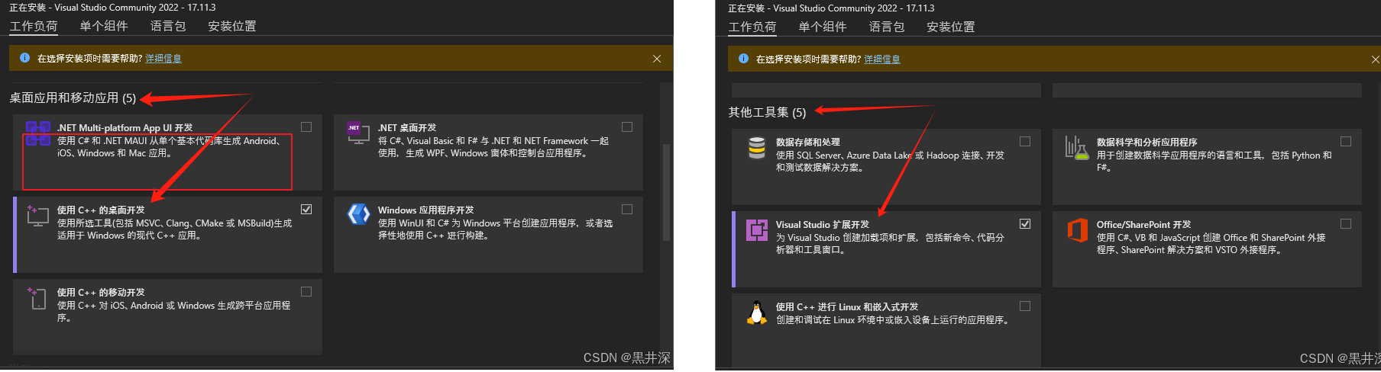The width and height of the screenshot is (1381, 372).
Task: Select .NET Multi-platform App UI 开发 title
Action: [125, 127]
